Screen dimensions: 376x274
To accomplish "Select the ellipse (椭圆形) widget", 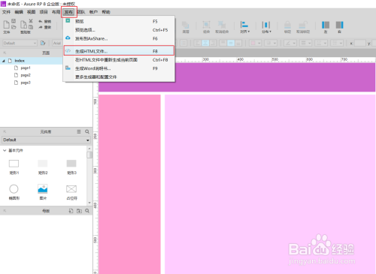I will click(x=14, y=192).
